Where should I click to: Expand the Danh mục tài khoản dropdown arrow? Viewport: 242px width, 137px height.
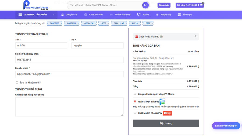point(54,15)
